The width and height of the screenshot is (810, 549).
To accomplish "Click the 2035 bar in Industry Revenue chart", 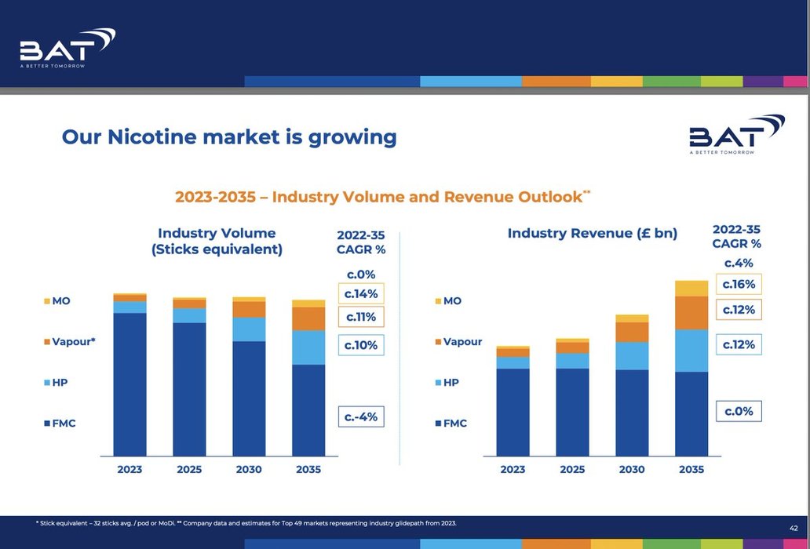I will (x=691, y=369).
